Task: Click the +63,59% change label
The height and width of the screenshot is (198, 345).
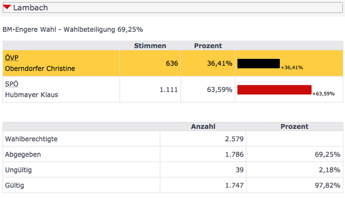Action: (x=323, y=93)
